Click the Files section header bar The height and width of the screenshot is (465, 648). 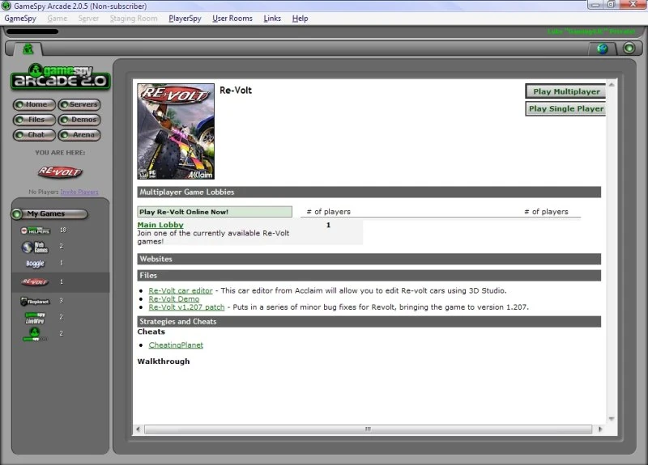coord(369,276)
